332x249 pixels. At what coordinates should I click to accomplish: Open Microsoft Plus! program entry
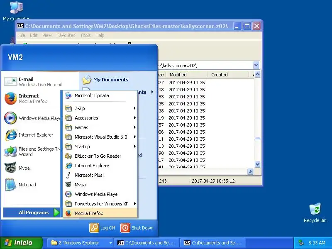pyautogui.click(x=100, y=175)
